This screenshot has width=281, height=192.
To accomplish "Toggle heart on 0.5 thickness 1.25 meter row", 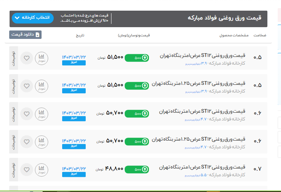I will pos(26,86).
